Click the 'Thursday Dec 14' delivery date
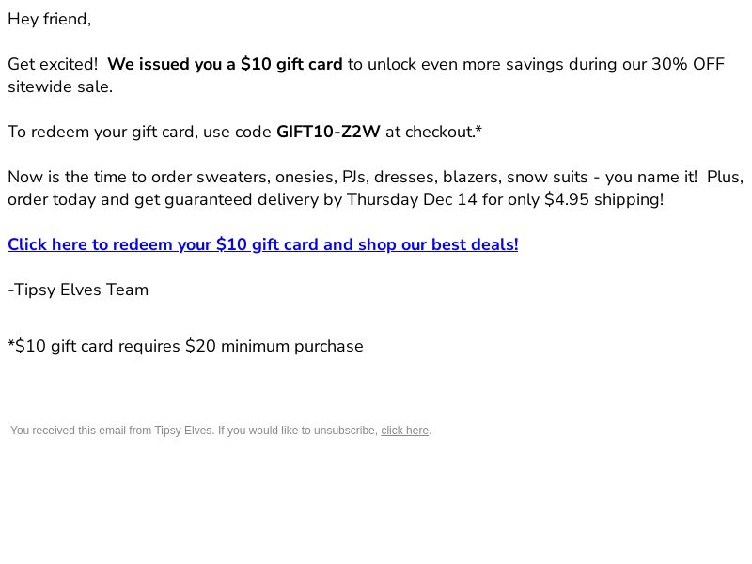Screen dimensions: 752x564 tap(412, 199)
